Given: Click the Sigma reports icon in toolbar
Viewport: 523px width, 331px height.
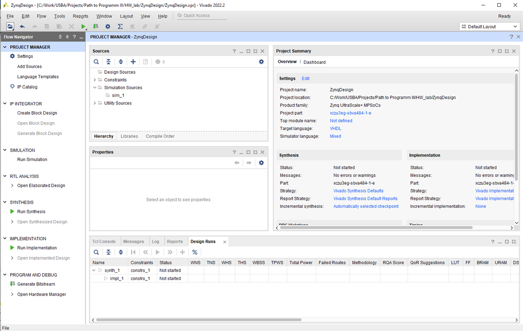Looking at the screenshot, I should [x=120, y=27].
